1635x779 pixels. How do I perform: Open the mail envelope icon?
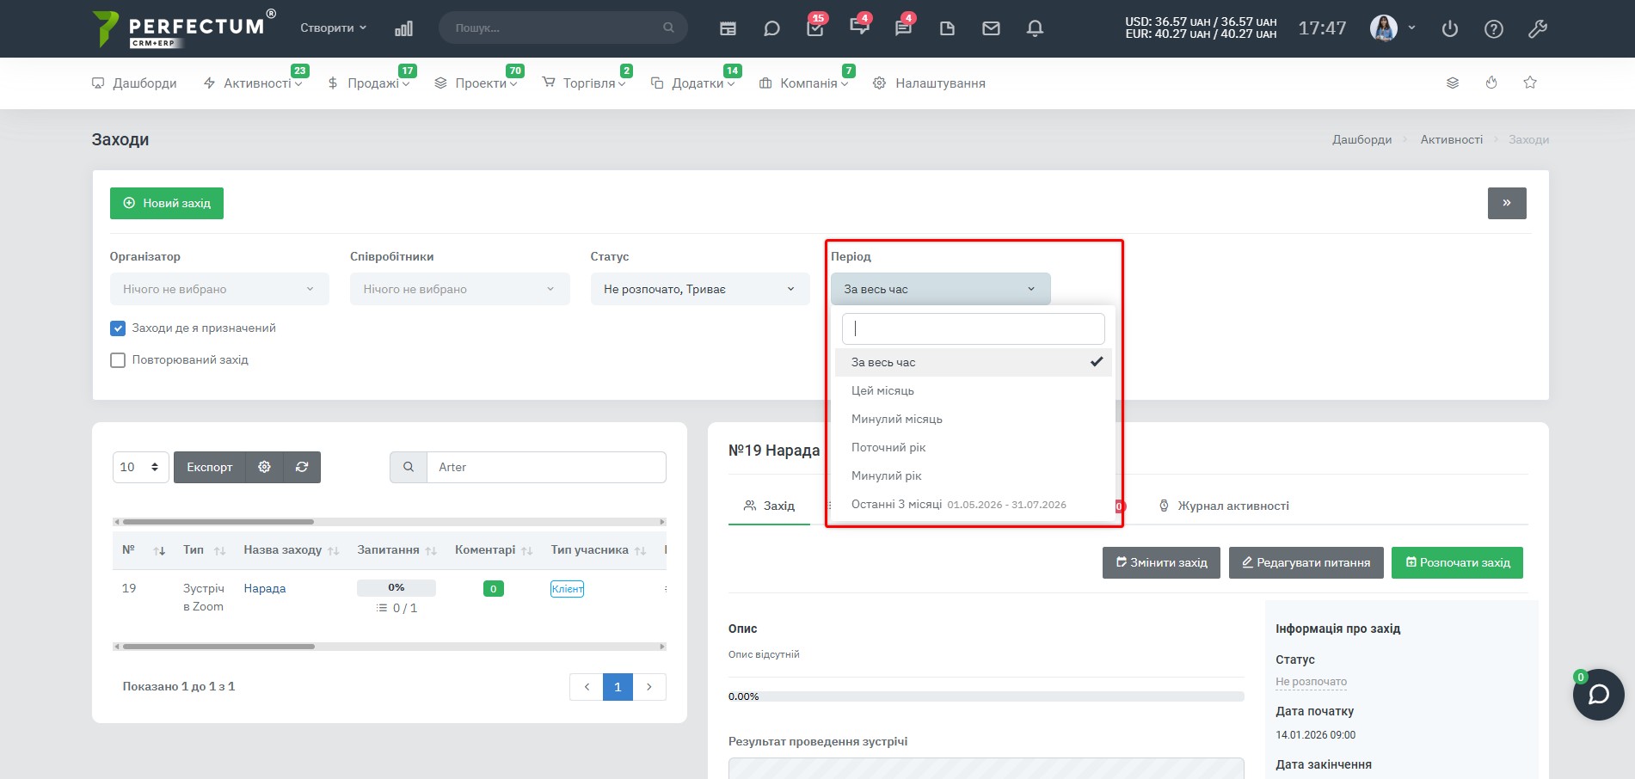[991, 28]
